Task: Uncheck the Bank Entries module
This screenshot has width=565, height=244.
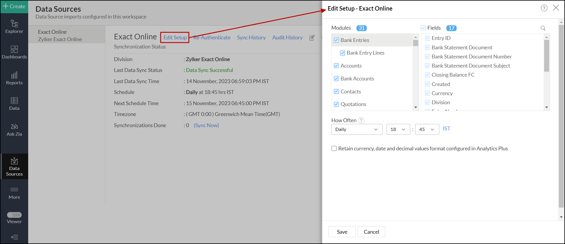Action: (x=337, y=40)
